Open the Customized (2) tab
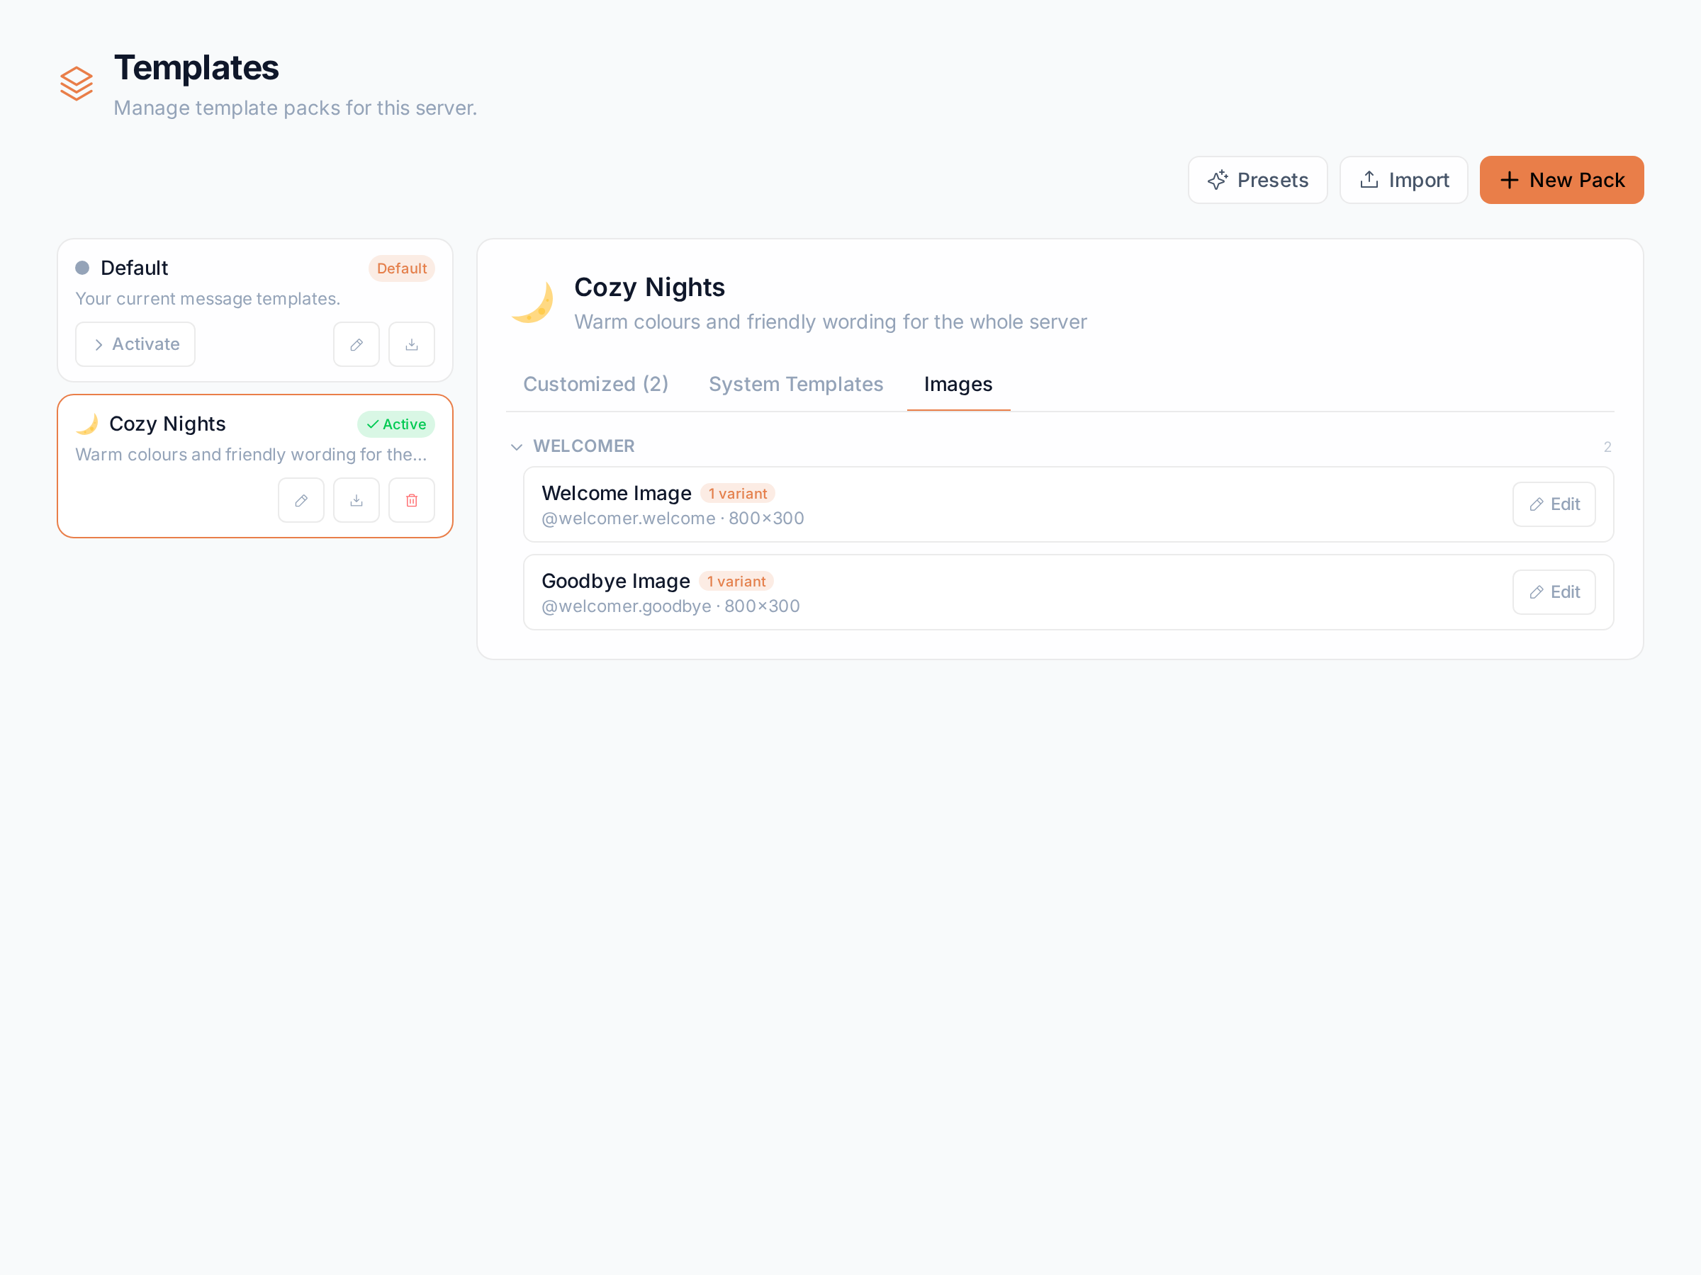The height and width of the screenshot is (1275, 1701). coord(595,384)
